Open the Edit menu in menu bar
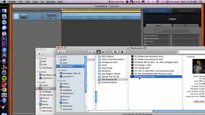Image resolution: width=205 pixels, height=115 pixels. click(28, 2)
